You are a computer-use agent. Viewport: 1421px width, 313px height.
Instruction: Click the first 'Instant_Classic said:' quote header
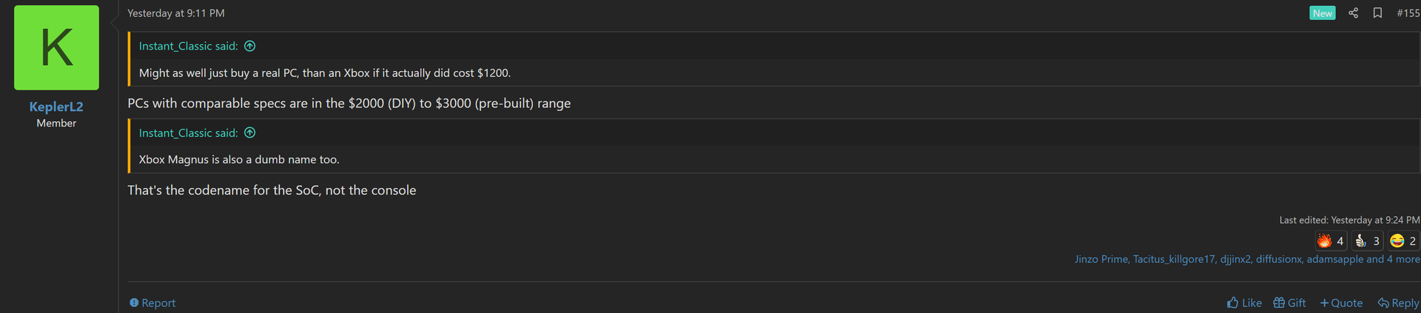click(189, 46)
